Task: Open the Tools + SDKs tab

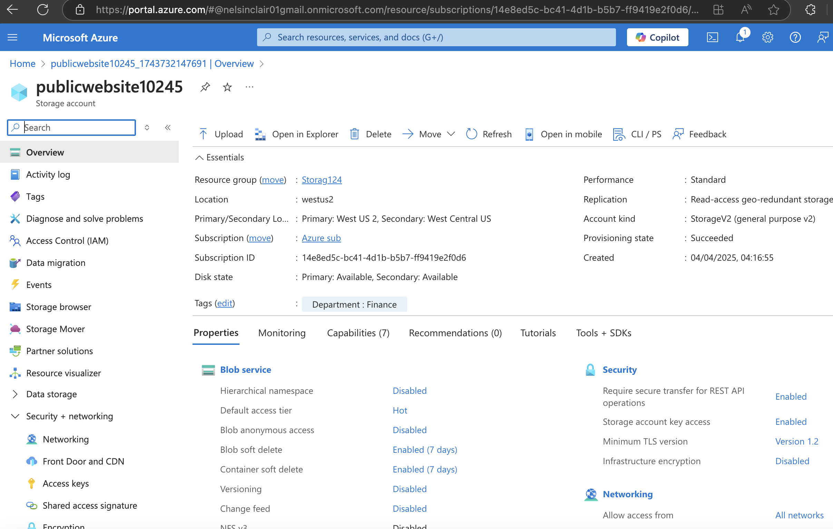Action: tap(604, 333)
